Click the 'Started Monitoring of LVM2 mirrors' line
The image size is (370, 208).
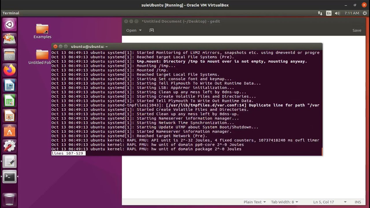pyautogui.click(x=185, y=53)
